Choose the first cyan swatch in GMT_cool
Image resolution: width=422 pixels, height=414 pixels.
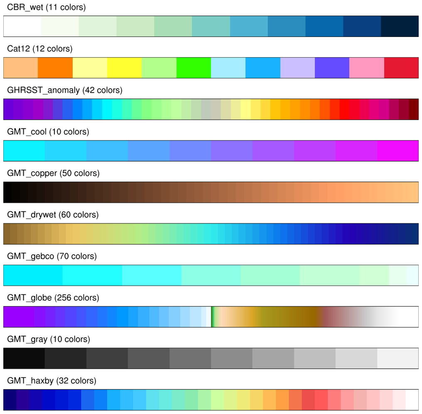click(x=24, y=151)
